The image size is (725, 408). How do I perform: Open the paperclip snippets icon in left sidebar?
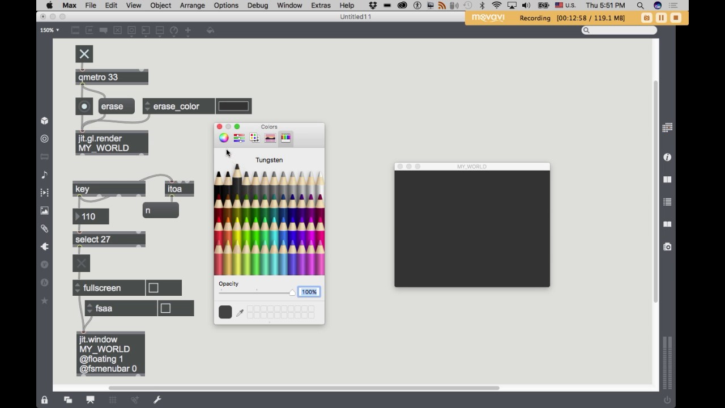[45, 228]
